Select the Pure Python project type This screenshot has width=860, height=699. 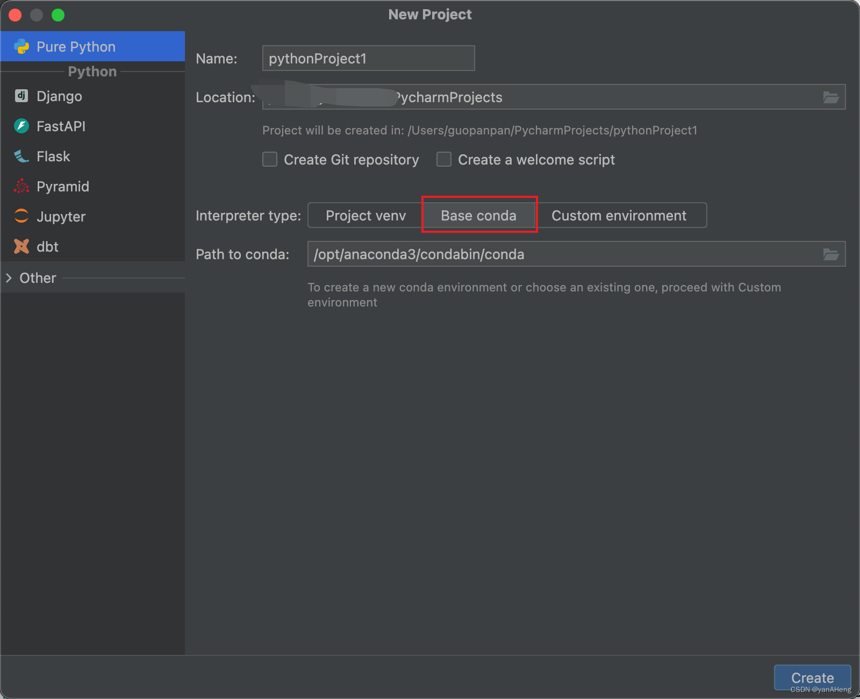tap(92, 46)
